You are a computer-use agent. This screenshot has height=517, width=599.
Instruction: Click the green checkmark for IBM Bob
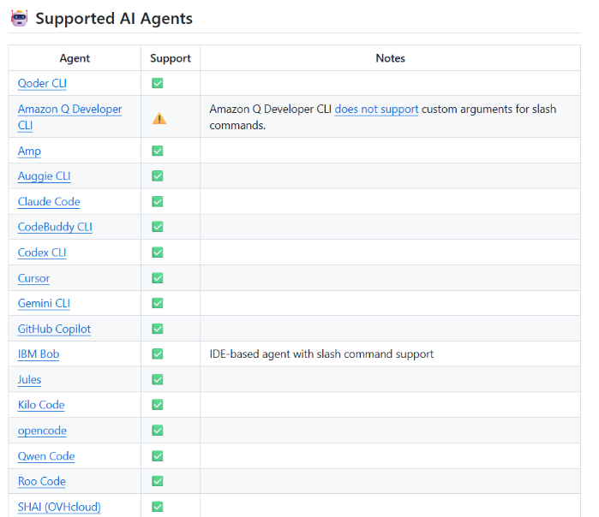(x=158, y=354)
